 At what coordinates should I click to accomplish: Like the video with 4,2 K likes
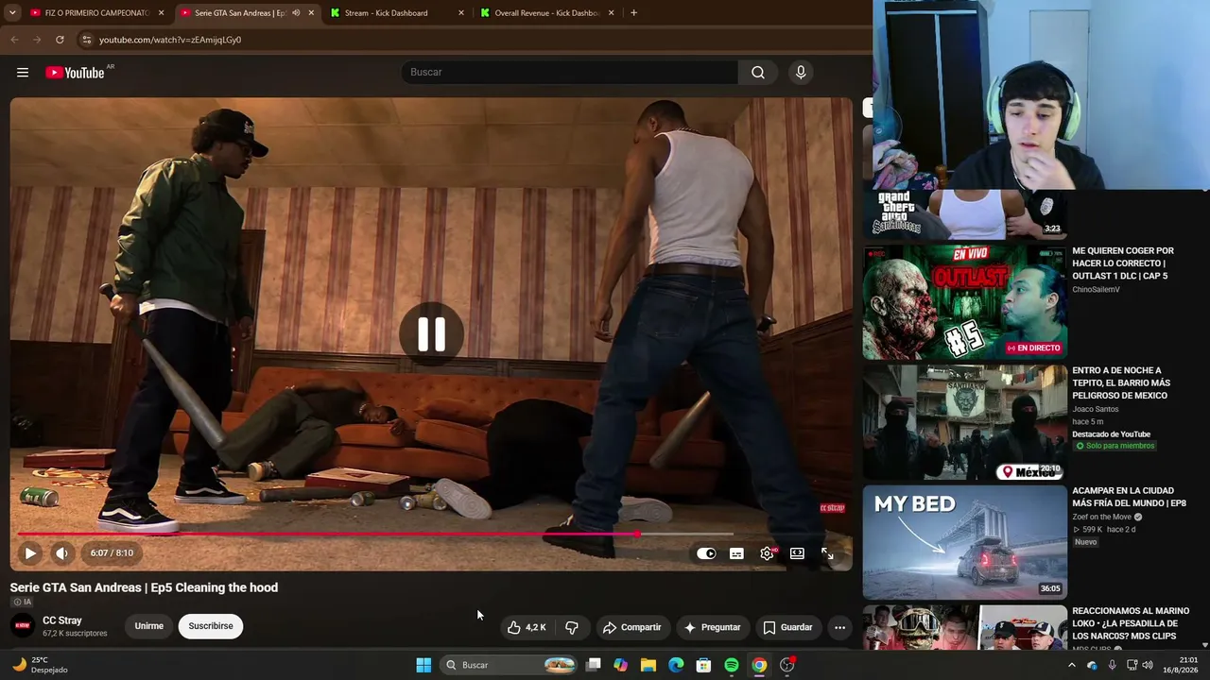click(526, 627)
